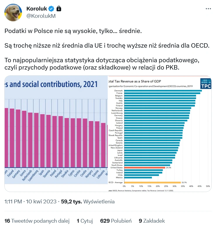This screenshot has height=225, width=216.
Task: Open Koroluk display name profile
Action: pyautogui.click(x=37, y=9)
